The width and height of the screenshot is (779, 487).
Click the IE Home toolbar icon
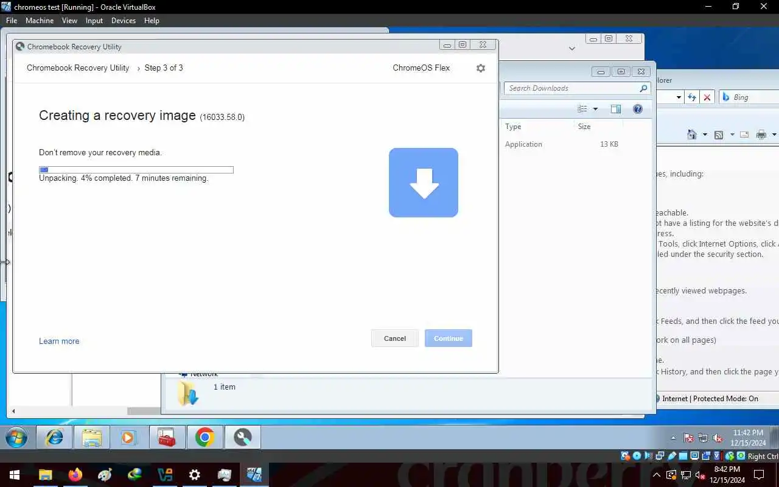click(692, 135)
